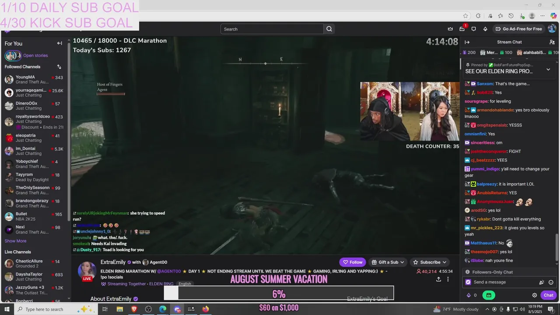Image resolution: width=560 pixels, height=315 pixels.
Task: Open the chat community users list
Action: click(x=552, y=42)
